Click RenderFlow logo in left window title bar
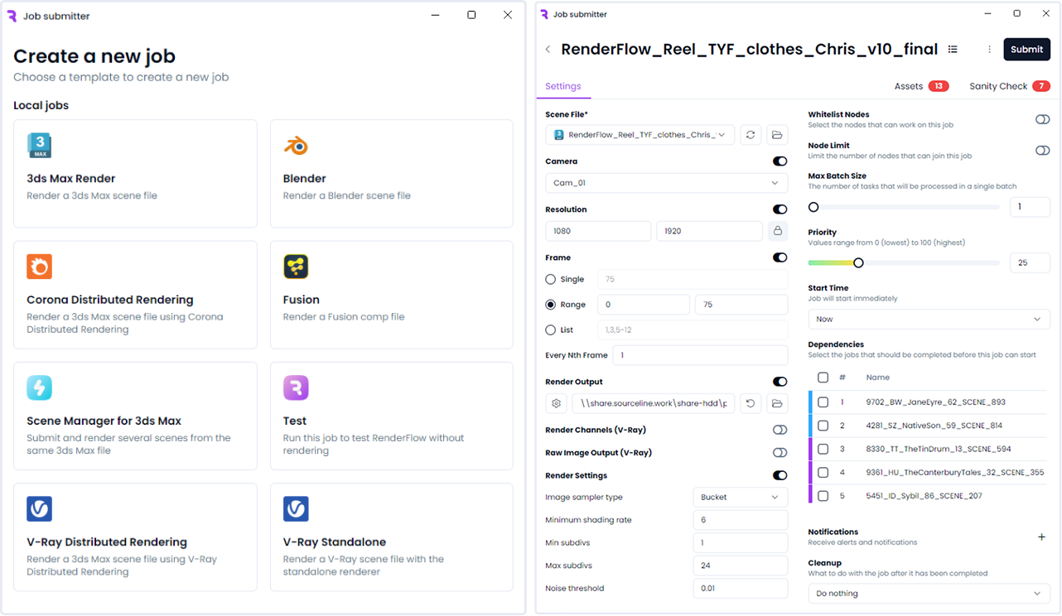This screenshot has width=1062, height=616. [12, 16]
